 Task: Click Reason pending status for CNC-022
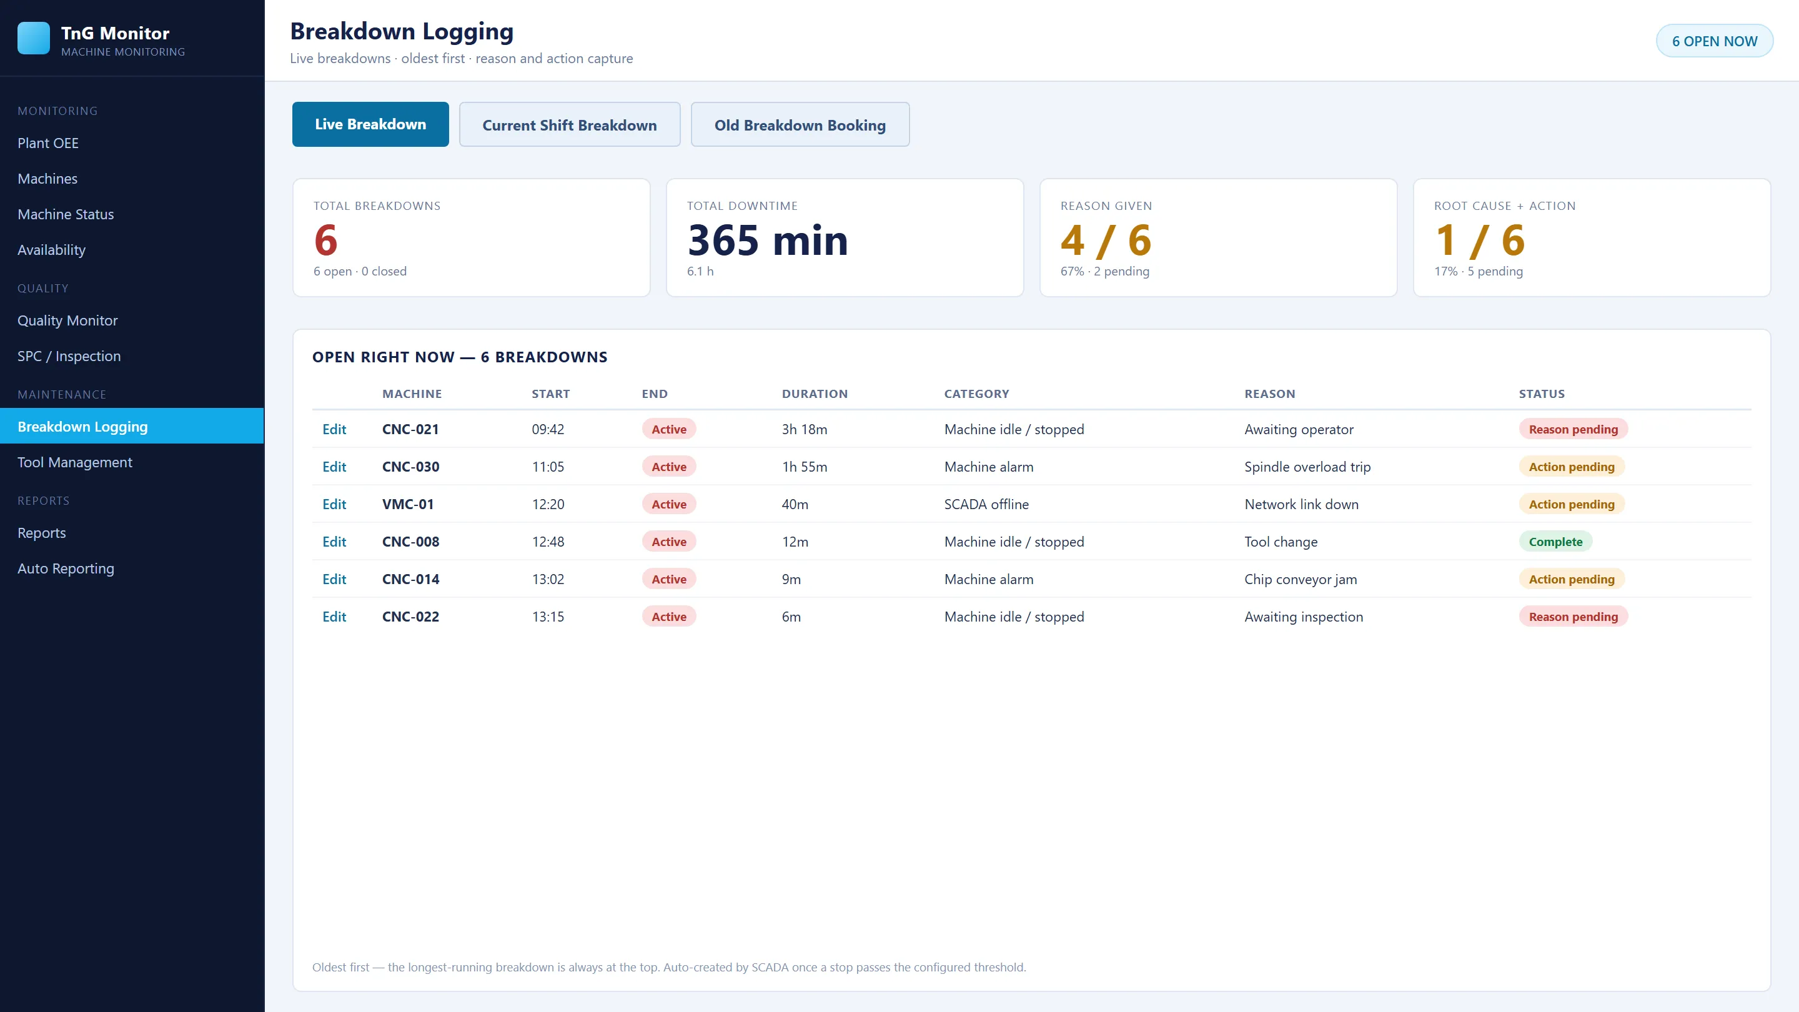click(x=1574, y=617)
